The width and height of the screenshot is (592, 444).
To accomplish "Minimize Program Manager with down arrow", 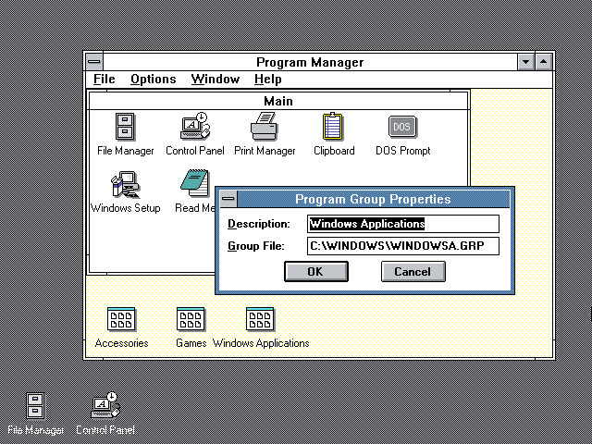I will pos(526,62).
